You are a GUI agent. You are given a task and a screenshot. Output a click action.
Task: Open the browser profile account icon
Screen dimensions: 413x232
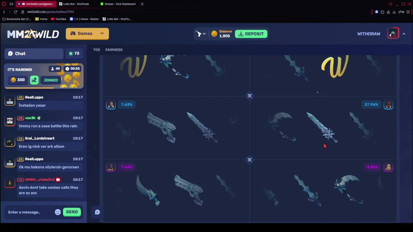[x=388, y=12]
